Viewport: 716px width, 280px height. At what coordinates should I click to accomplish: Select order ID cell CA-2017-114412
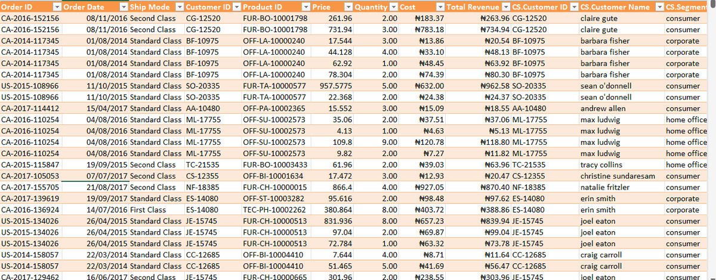(x=30, y=108)
